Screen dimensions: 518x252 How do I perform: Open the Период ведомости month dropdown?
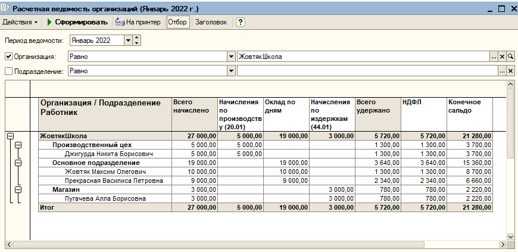point(128,41)
